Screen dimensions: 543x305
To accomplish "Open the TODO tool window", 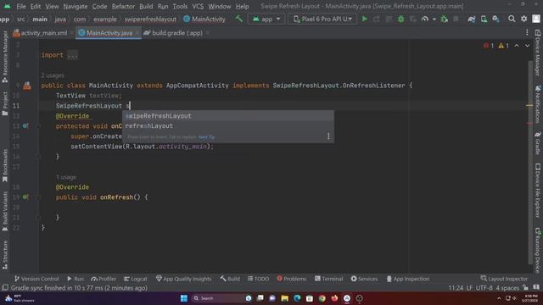I will 258,279.
